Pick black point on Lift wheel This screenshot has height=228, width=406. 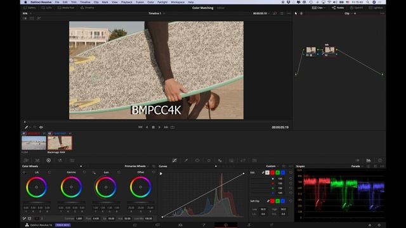[24, 172]
